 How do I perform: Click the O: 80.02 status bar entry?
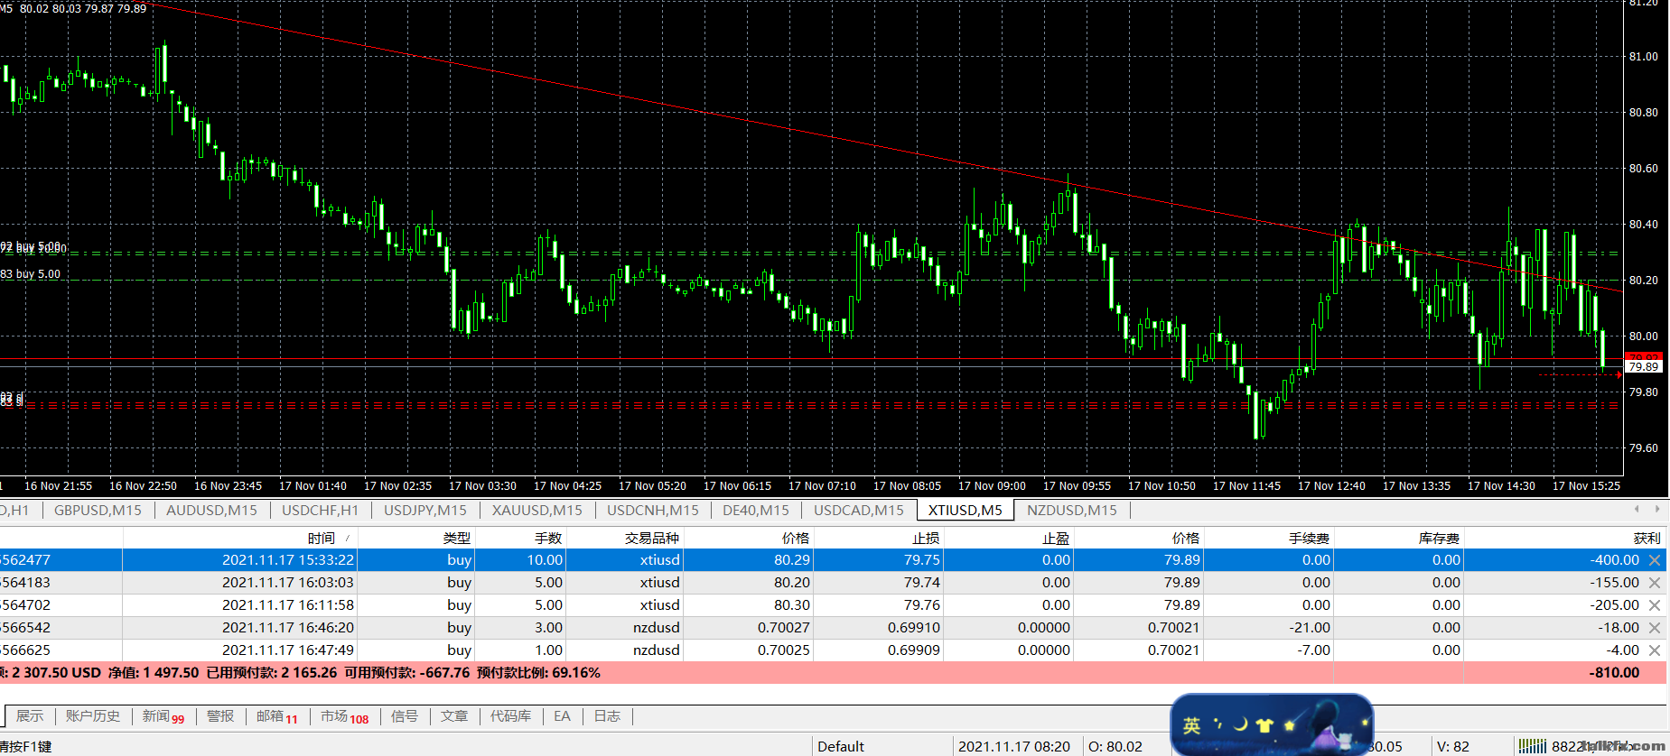(1115, 746)
